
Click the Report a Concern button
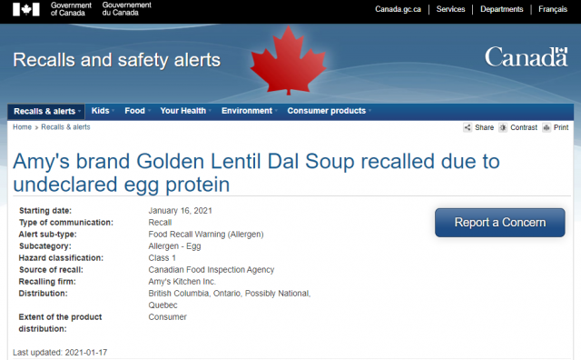500,223
